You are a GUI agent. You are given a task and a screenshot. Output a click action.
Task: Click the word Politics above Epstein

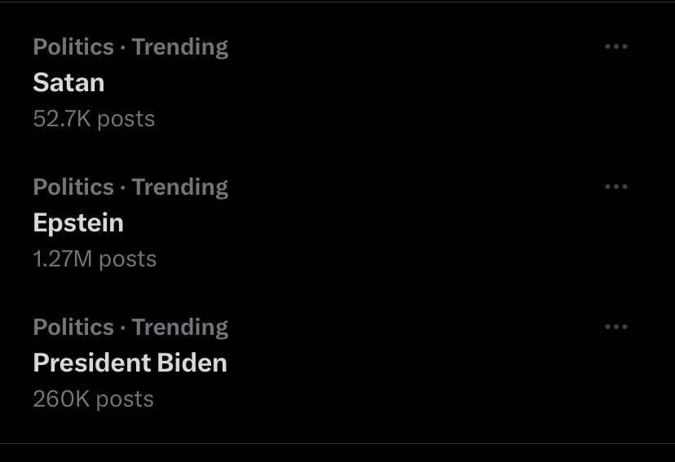[73, 187]
